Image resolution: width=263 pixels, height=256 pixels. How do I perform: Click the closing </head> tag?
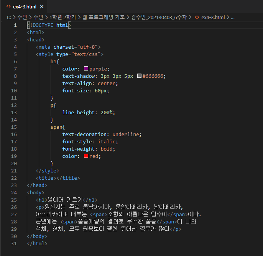tap(37, 185)
